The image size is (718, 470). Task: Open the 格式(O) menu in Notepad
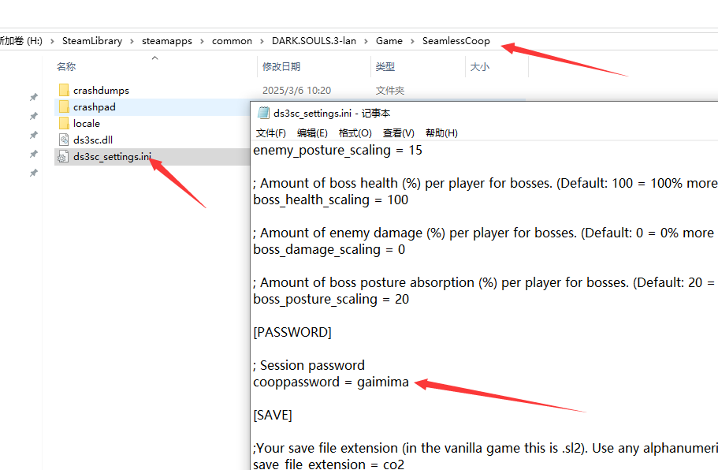355,133
